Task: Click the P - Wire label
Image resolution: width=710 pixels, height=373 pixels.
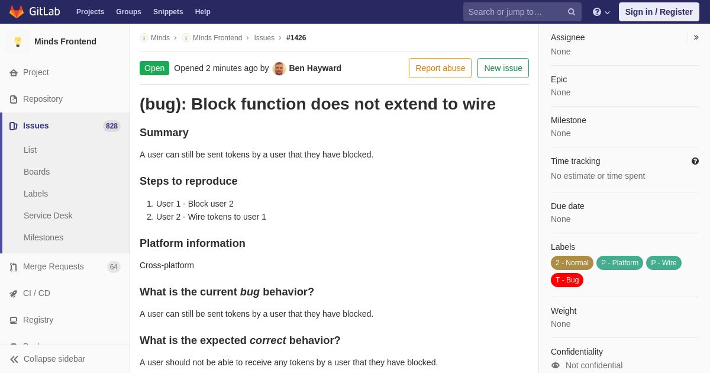Action: 664,263
